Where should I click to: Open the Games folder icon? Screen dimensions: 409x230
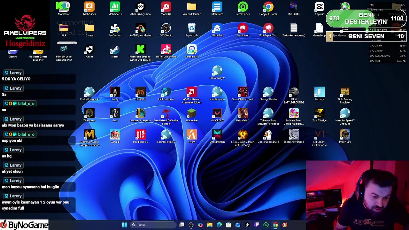89,30
